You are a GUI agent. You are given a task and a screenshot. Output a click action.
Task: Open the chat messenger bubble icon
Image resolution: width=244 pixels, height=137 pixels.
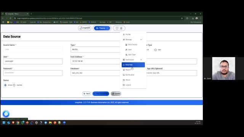[6, 114]
